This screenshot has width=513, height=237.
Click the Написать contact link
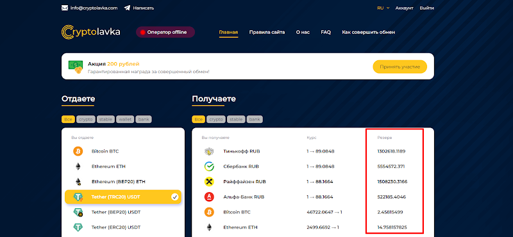pyautogui.click(x=143, y=8)
